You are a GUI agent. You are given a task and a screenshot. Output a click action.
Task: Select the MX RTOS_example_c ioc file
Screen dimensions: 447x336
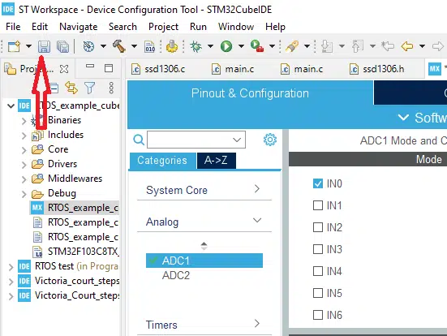pos(75,208)
